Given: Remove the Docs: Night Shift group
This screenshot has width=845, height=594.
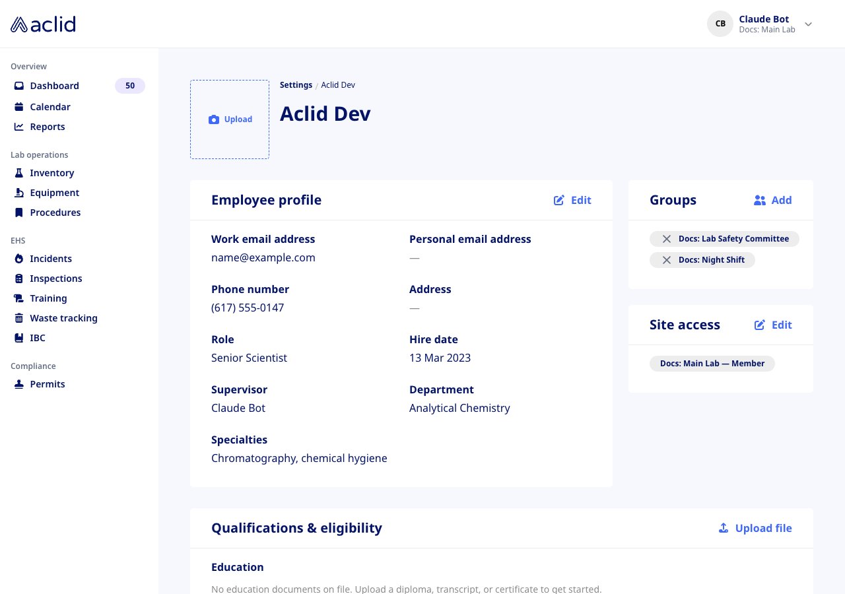Looking at the screenshot, I should 667,260.
